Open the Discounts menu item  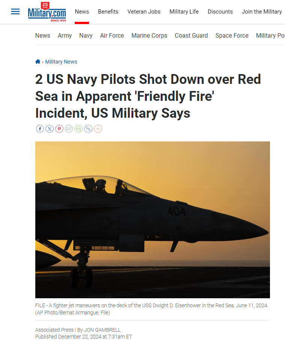pyautogui.click(x=220, y=12)
